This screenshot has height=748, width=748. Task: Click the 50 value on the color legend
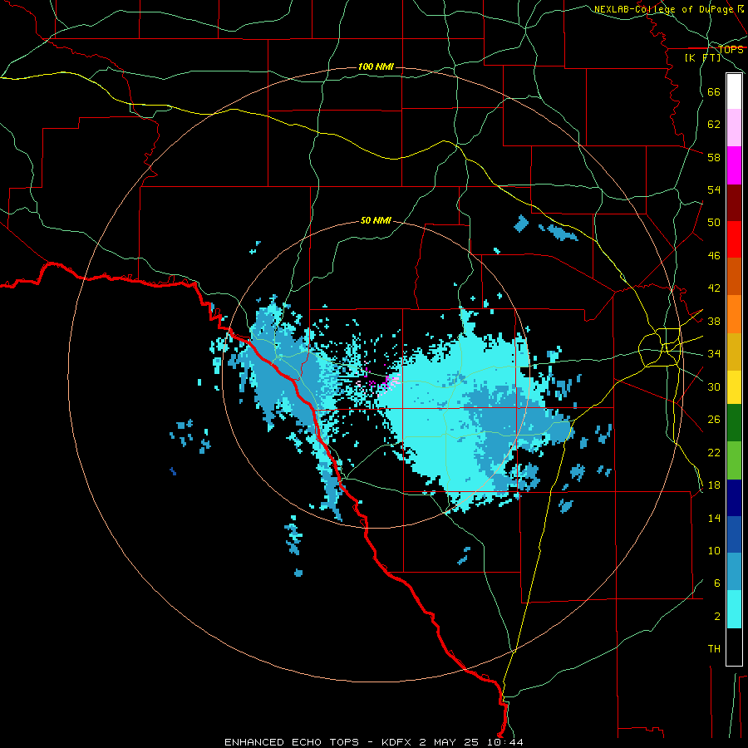point(714,223)
